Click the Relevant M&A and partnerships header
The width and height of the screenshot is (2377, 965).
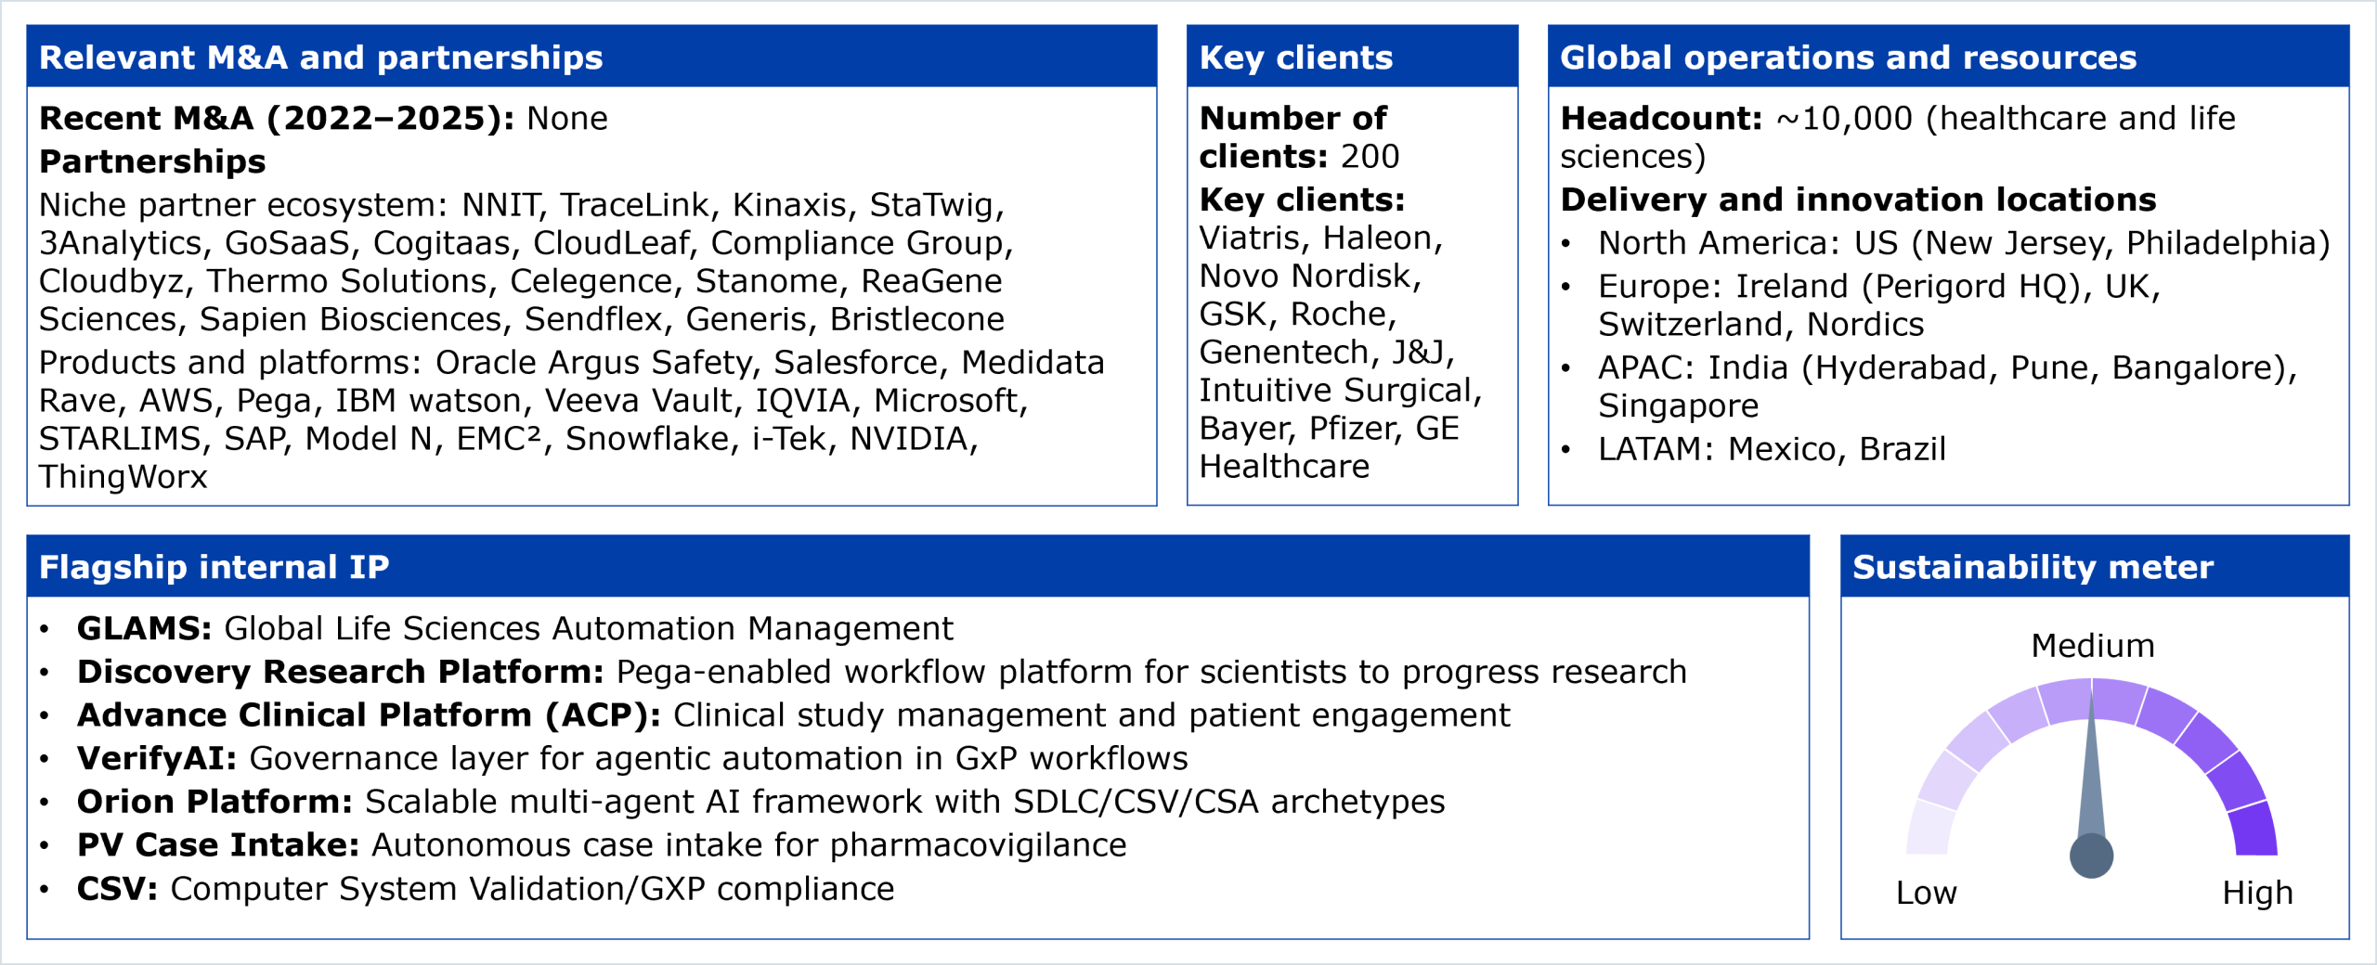coord(321,58)
